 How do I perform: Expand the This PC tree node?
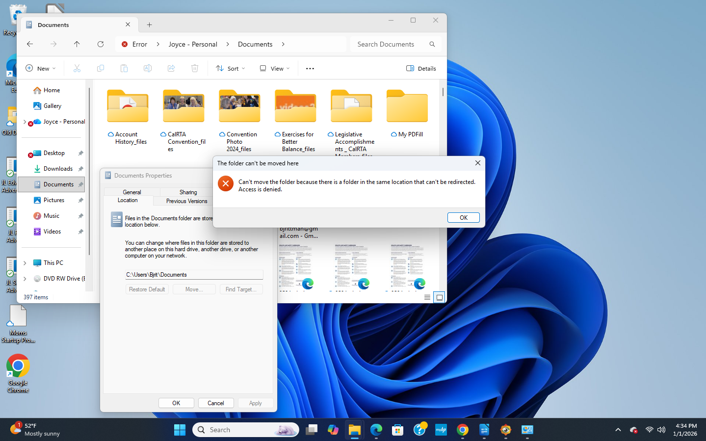(25, 263)
